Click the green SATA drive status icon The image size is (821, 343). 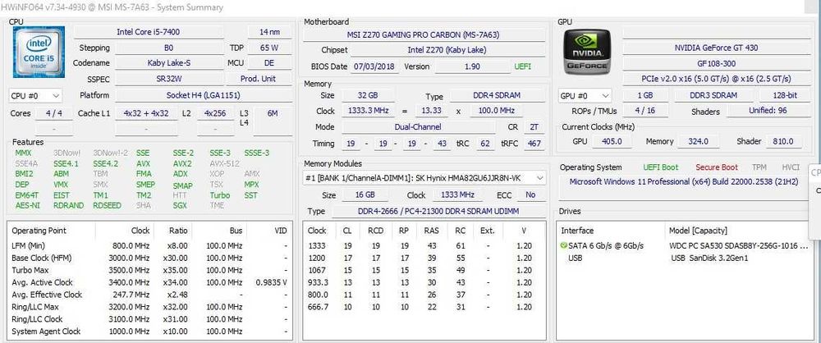(563, 245)
